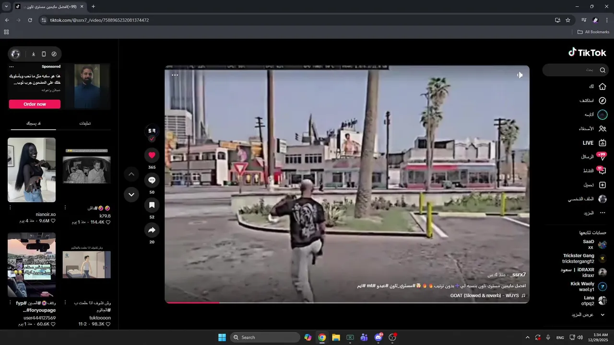Mute the video with the speaker icon
The width and height of the screenshot is (614, 345).
(520, 75)
